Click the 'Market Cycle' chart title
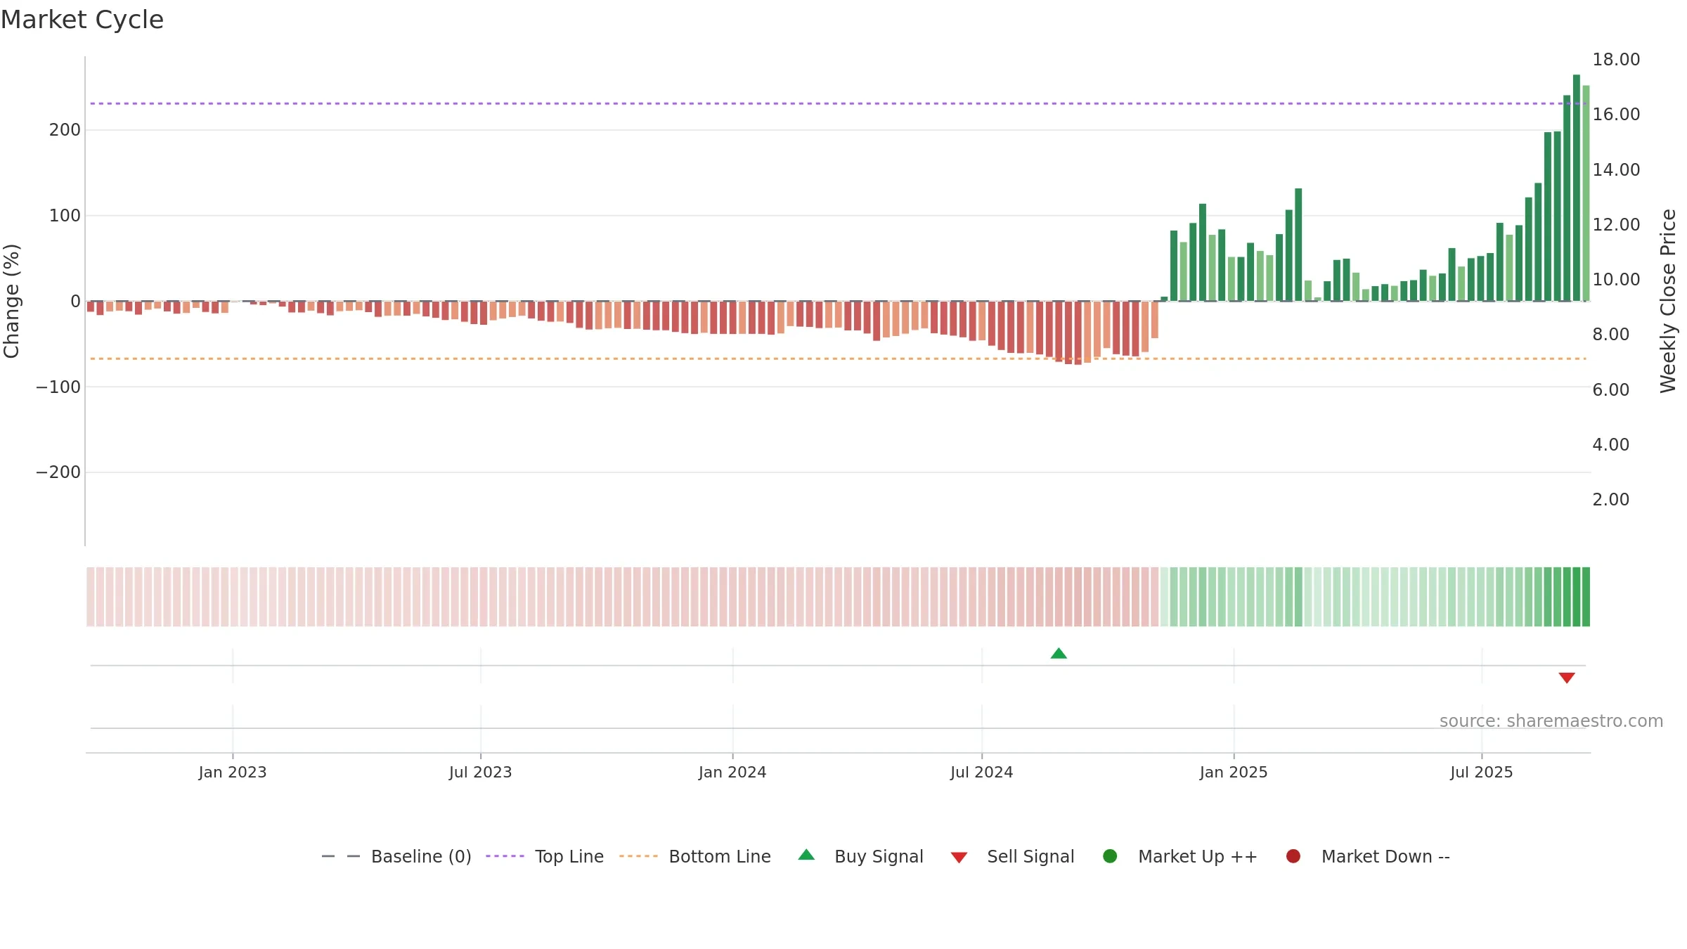The height and width of the screenshot is (949, 1687). click(82, 20)
